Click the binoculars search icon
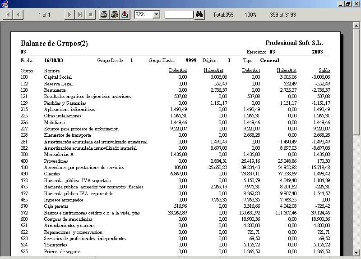This screenshot has width=361, height=259. click(x=200, y=15)
